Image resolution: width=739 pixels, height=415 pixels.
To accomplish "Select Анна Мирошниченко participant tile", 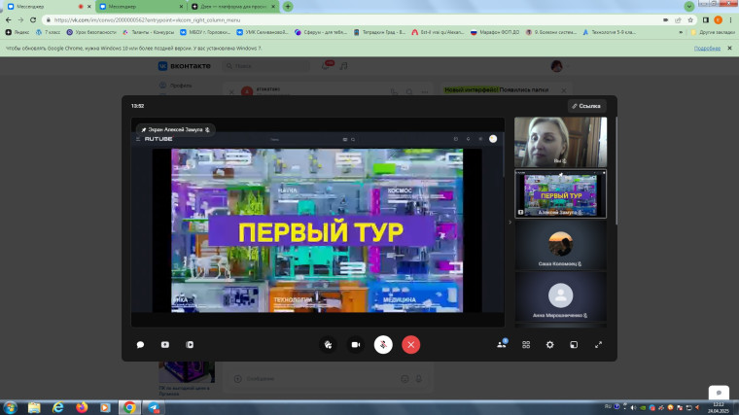I will pos(560,296).
